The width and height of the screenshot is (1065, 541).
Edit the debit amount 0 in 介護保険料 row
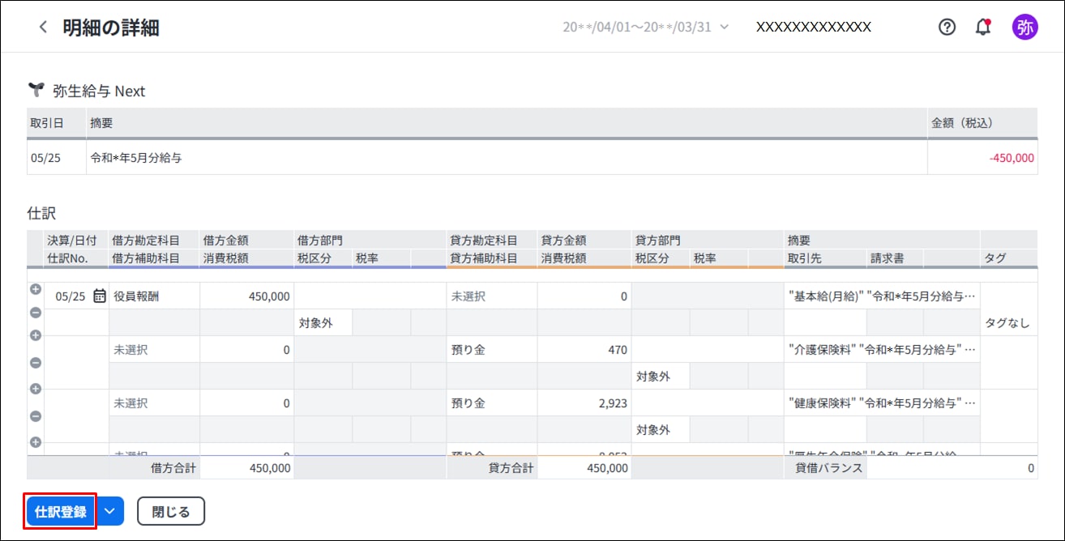(246, 350)
